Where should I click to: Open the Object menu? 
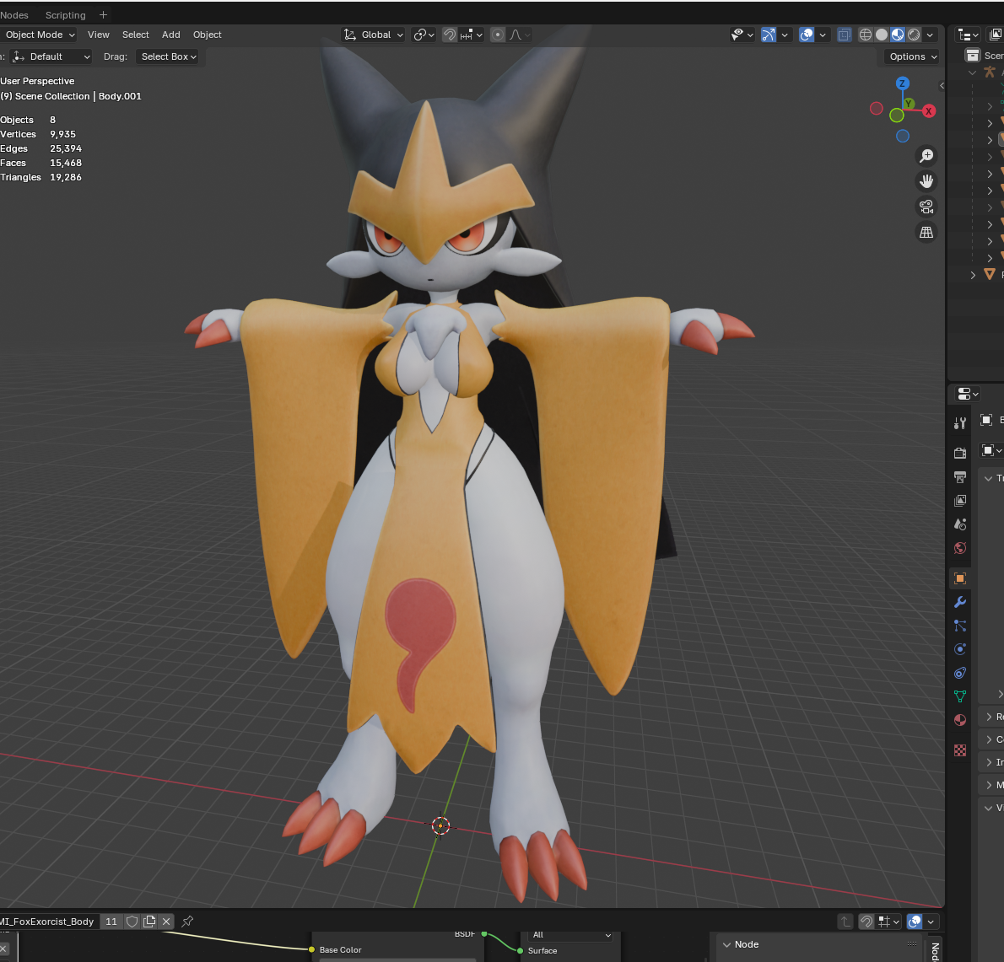[x=208, y=35]
